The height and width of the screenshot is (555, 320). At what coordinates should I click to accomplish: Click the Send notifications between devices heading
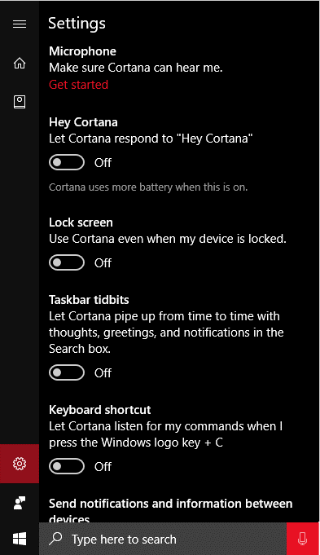[170, 510]
